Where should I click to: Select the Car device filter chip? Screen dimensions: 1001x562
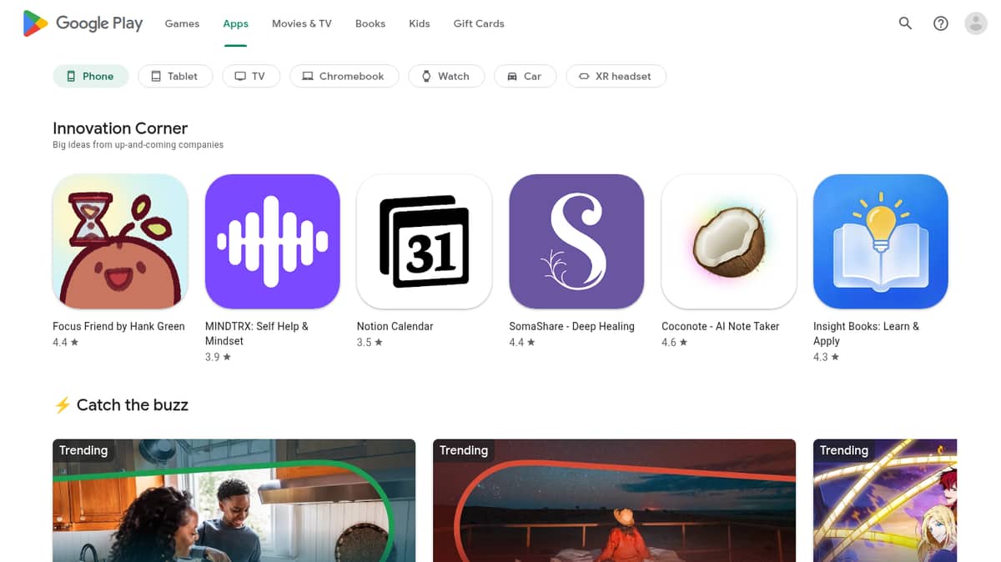point(525,76)
